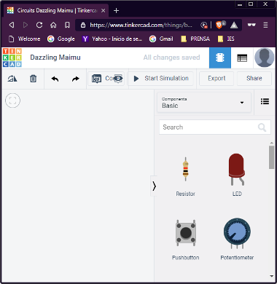Image resolution: width=277 pixels, height=284 pixels.
Task: Select the Resistor component
Action: coord(186,177)
